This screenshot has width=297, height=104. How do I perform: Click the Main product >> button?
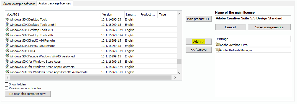click(x=198, y=19)
